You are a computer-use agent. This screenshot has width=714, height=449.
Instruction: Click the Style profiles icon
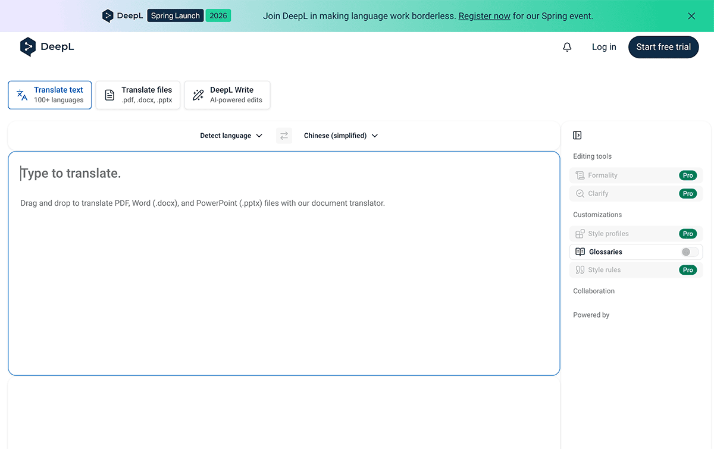click(580, 234)
